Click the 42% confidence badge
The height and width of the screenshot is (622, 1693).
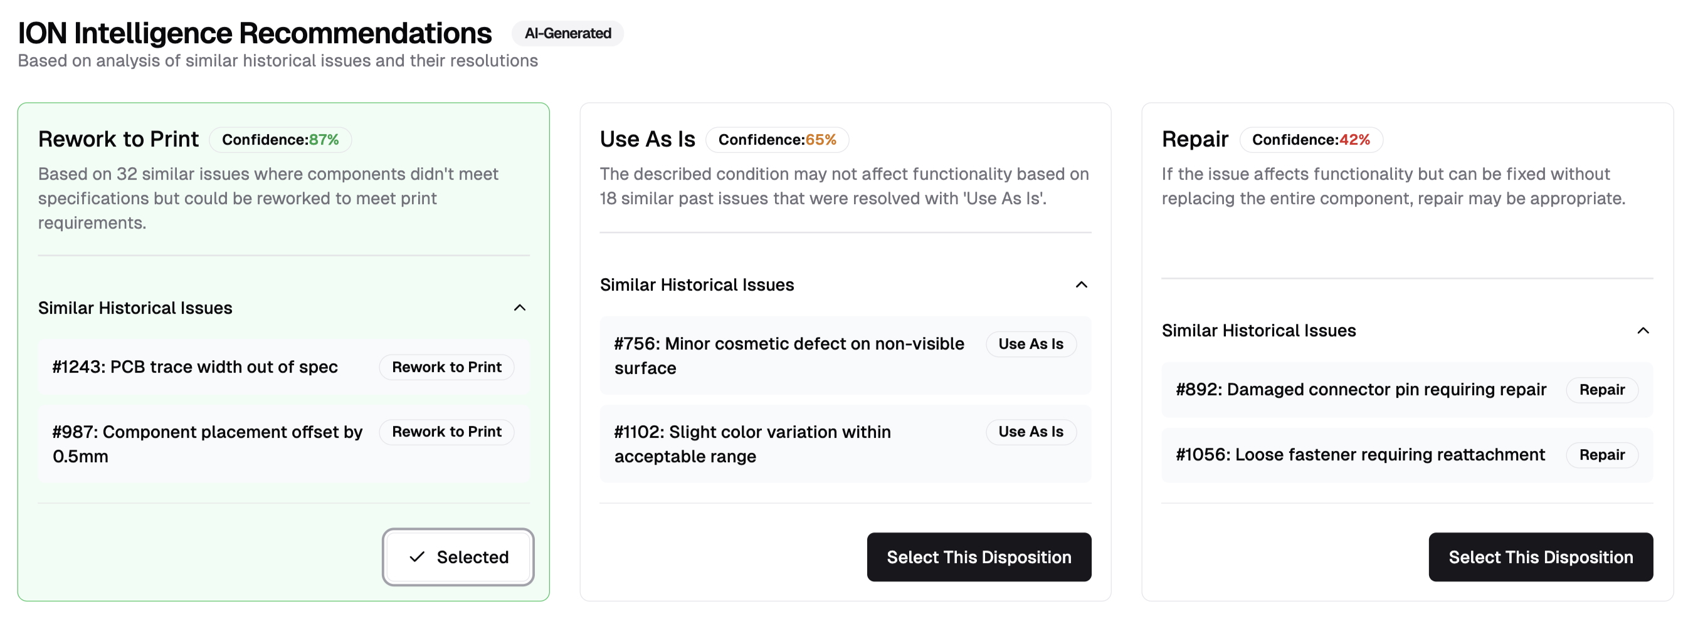[1311, 139]
